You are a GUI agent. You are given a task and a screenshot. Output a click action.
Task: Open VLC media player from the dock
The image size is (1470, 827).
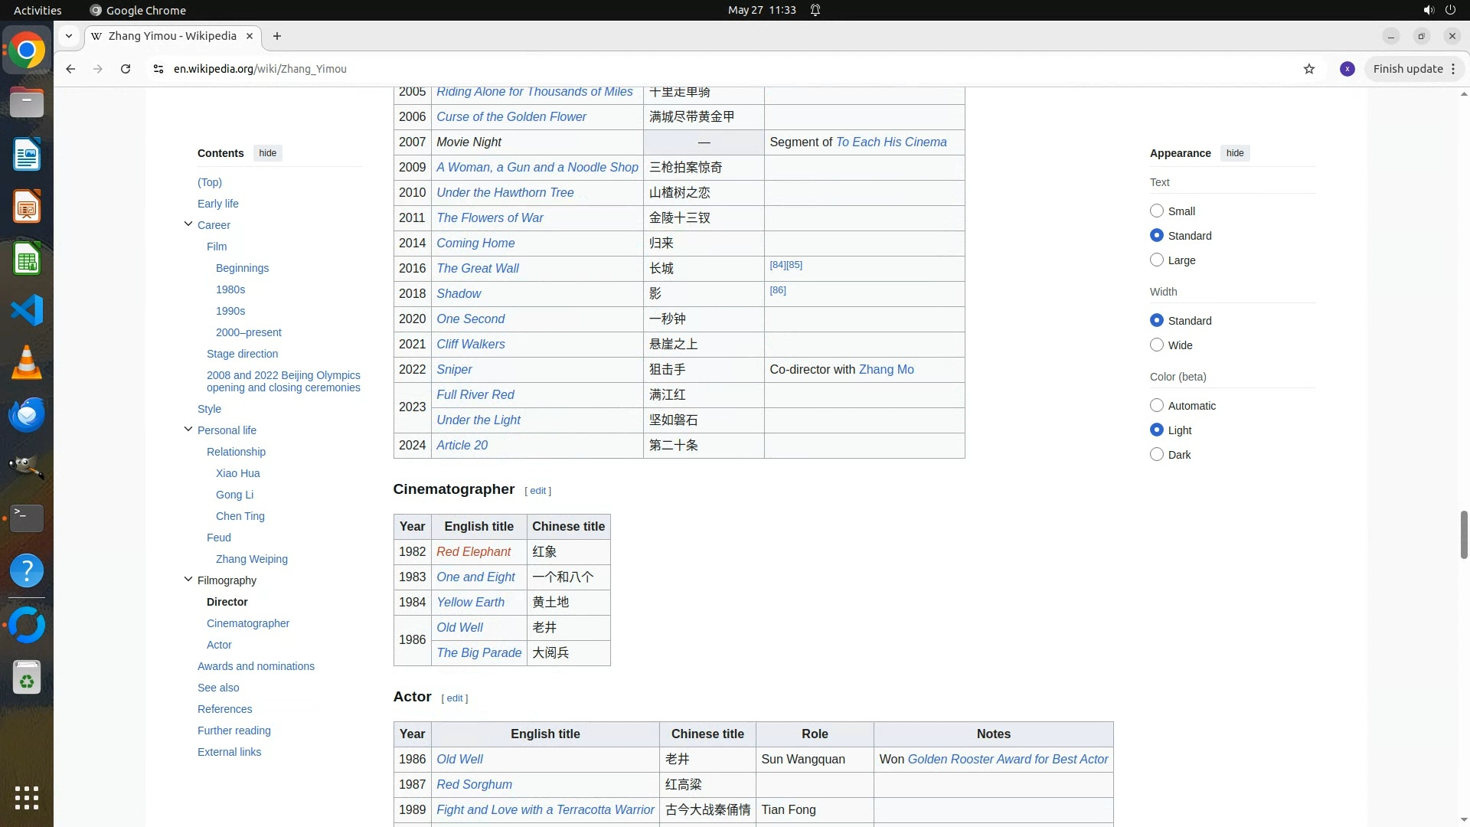tap(27, 363)
